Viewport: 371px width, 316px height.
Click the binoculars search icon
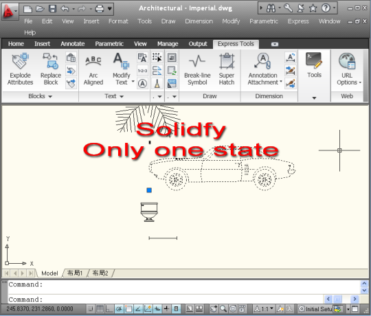coord(271,8)
